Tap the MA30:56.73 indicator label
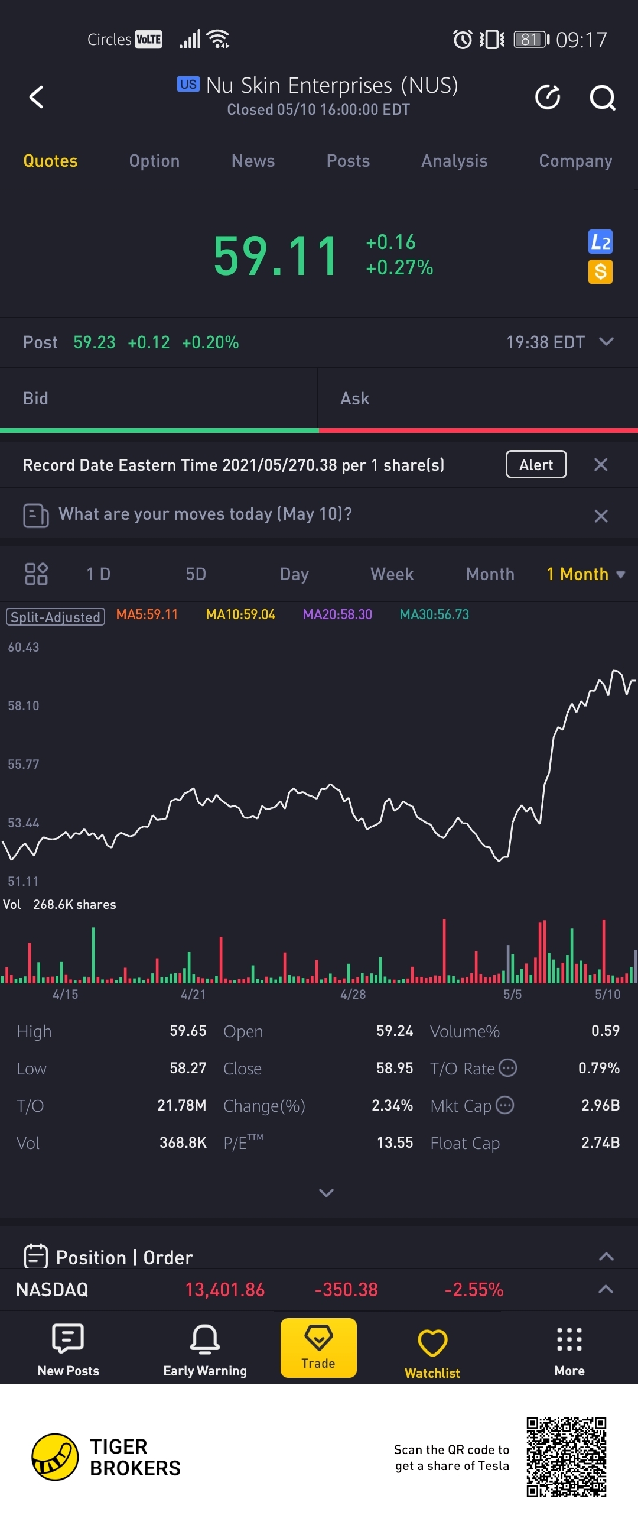 434,614
